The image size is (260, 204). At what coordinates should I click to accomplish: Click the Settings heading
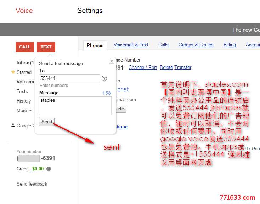(90, 11)
